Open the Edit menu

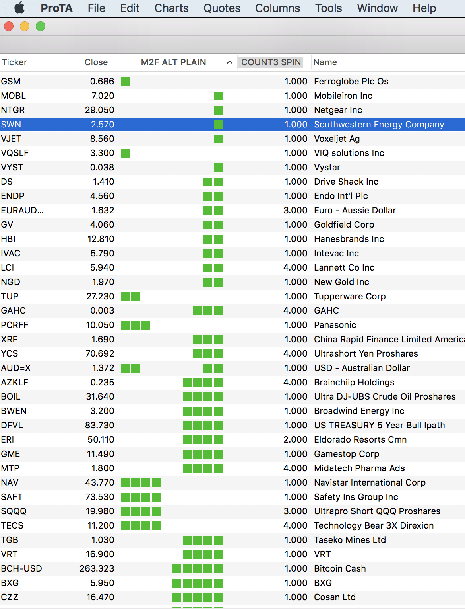(x=130, y=8)
